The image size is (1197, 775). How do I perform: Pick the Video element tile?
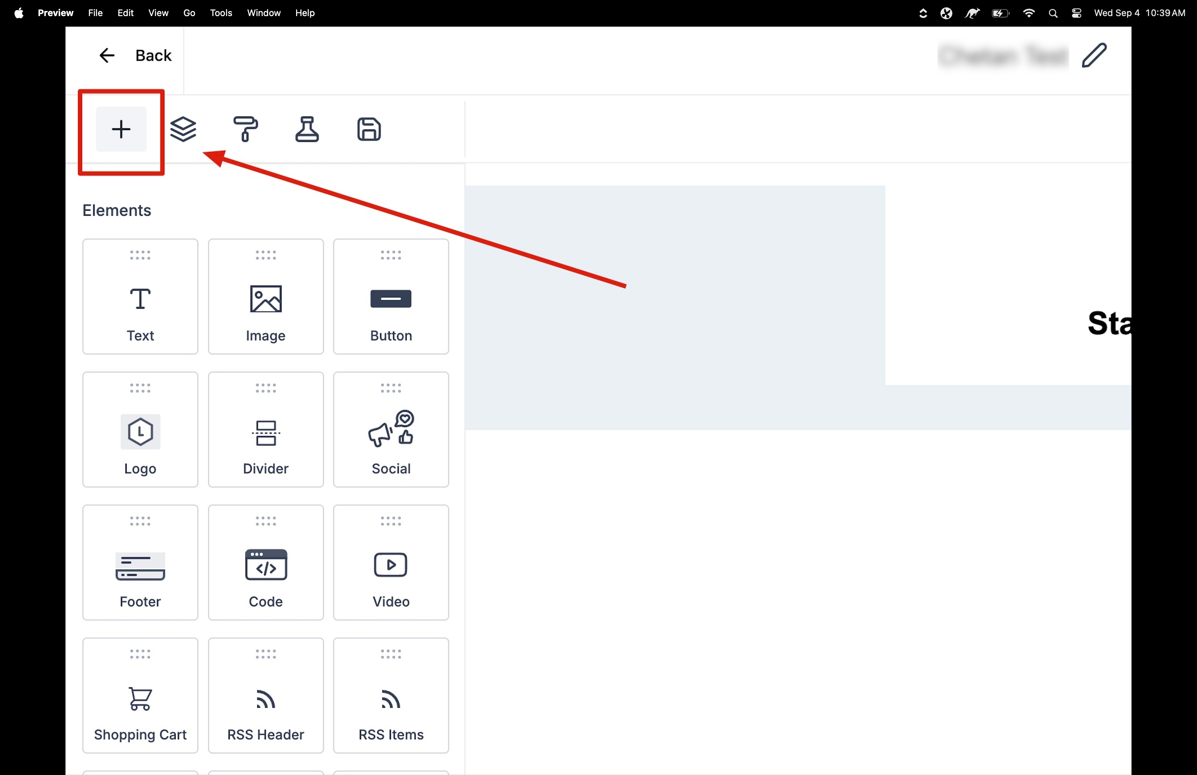[391, 562]
